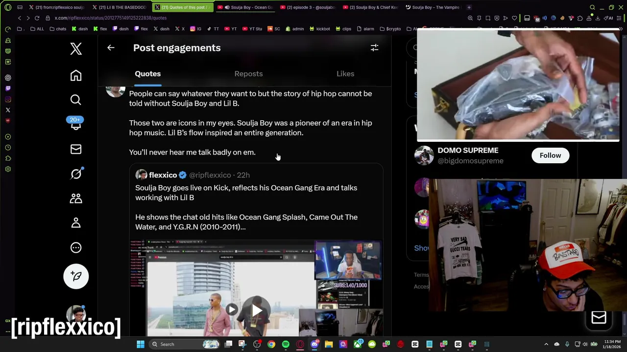Click Opera browser search icon top right
This screenshot has width=627, height=352.
[592, 7]
